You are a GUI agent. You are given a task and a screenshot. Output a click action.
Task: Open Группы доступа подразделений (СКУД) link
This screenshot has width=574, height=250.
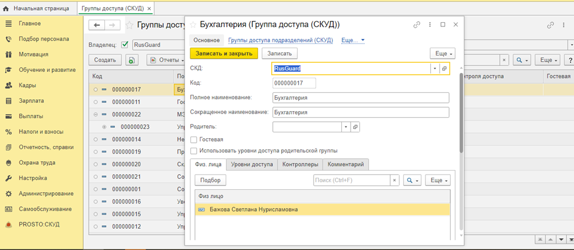tap(281, 40)
